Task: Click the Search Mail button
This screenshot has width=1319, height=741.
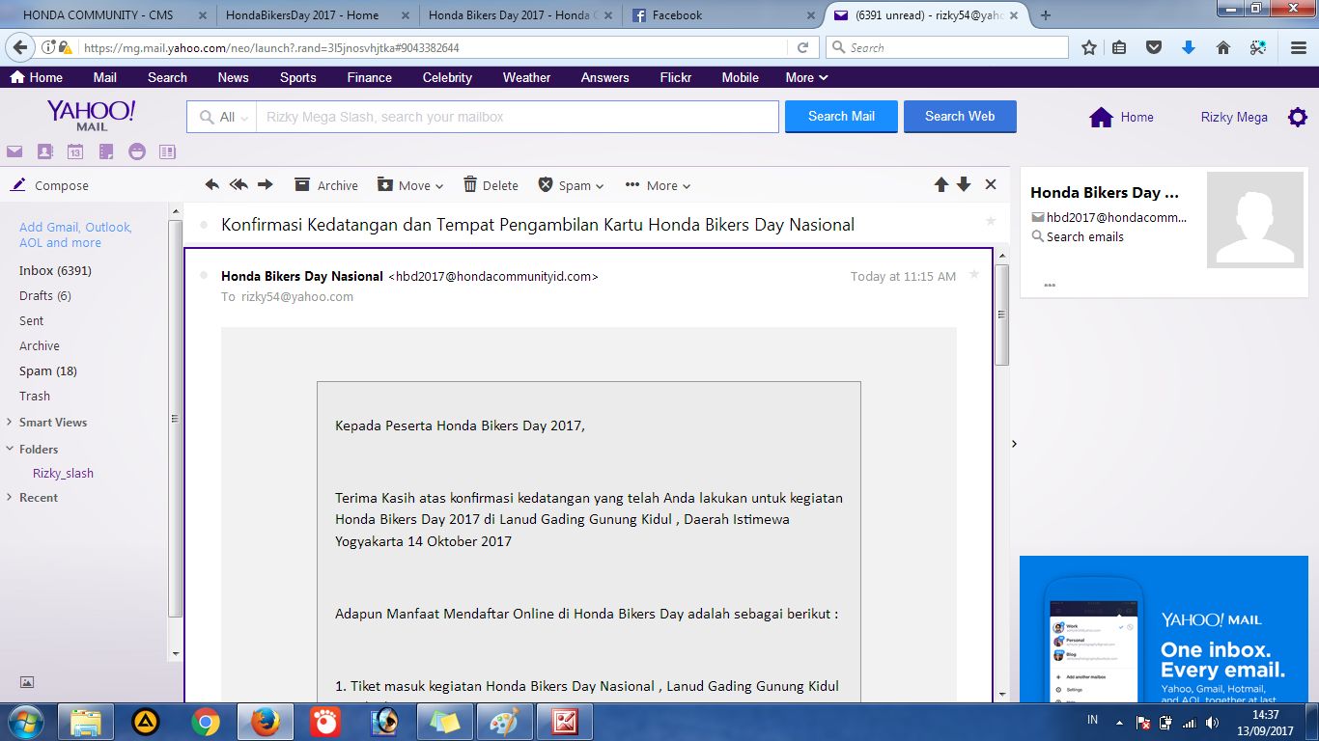Action: [841, 117]
